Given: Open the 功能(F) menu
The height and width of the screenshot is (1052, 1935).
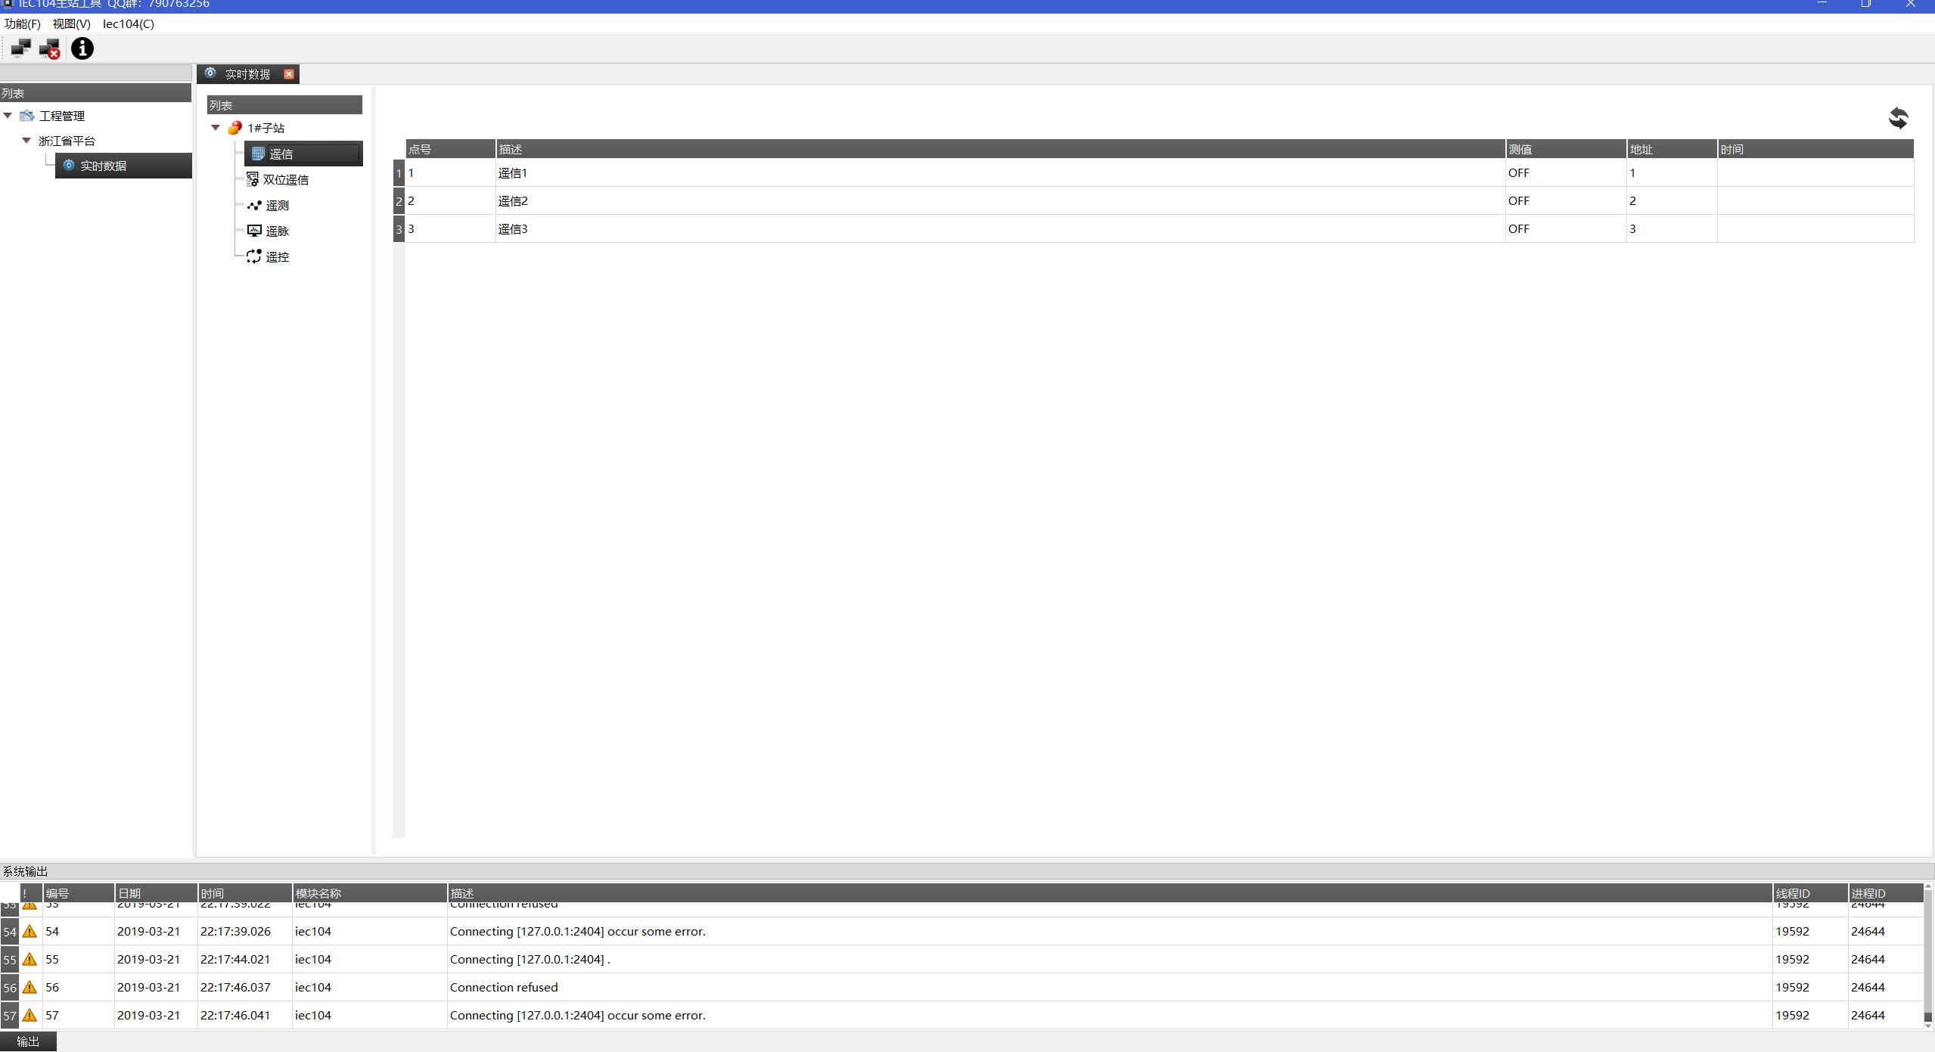Looking at the screenshot, I should pos(22,24).
